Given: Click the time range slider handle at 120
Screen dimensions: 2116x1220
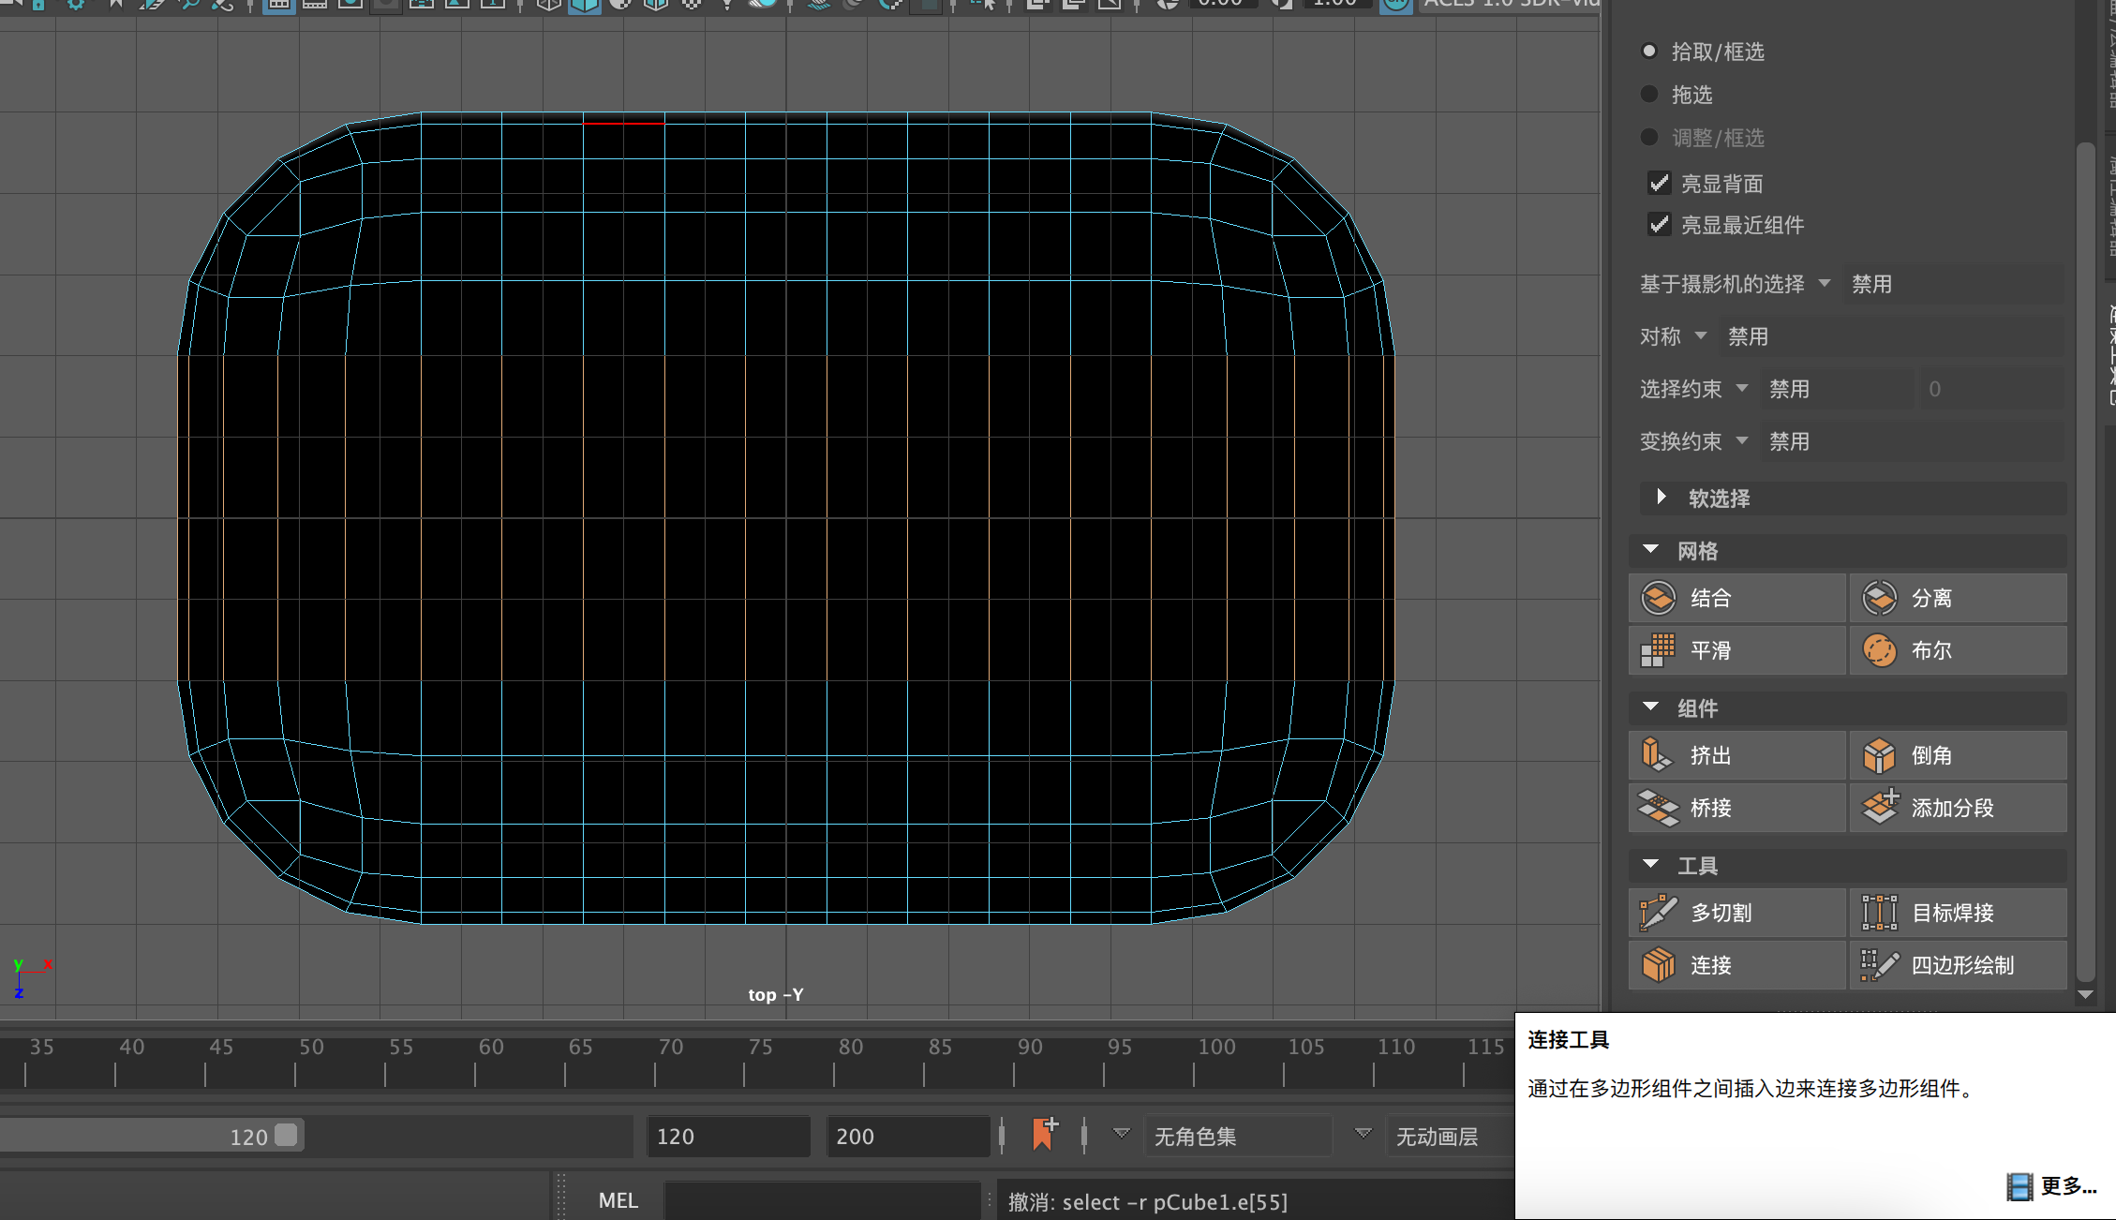Looking at the screenshot, I should pos(287,1136).
